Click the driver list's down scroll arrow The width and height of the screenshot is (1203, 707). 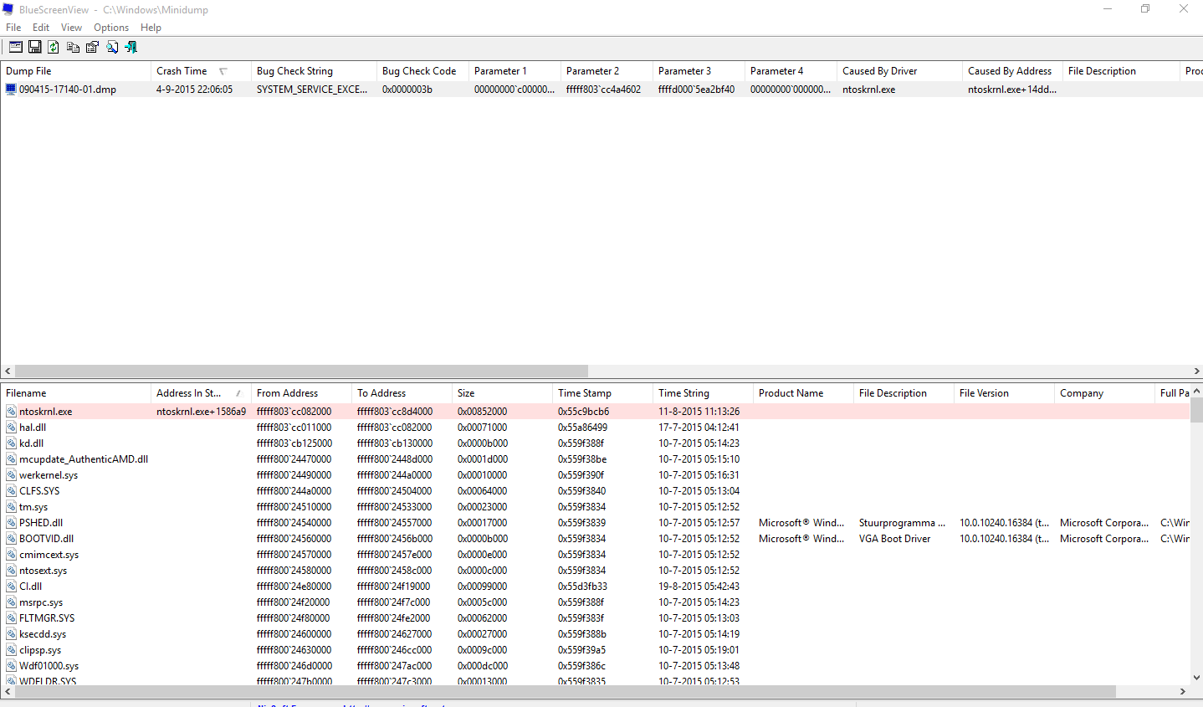(1196, 678)
